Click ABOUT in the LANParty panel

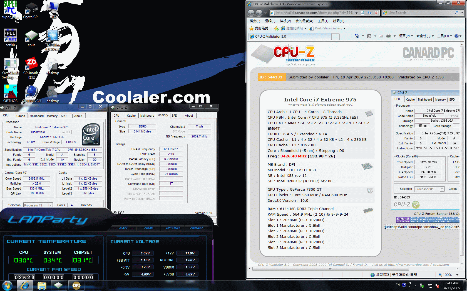(197, 228)
